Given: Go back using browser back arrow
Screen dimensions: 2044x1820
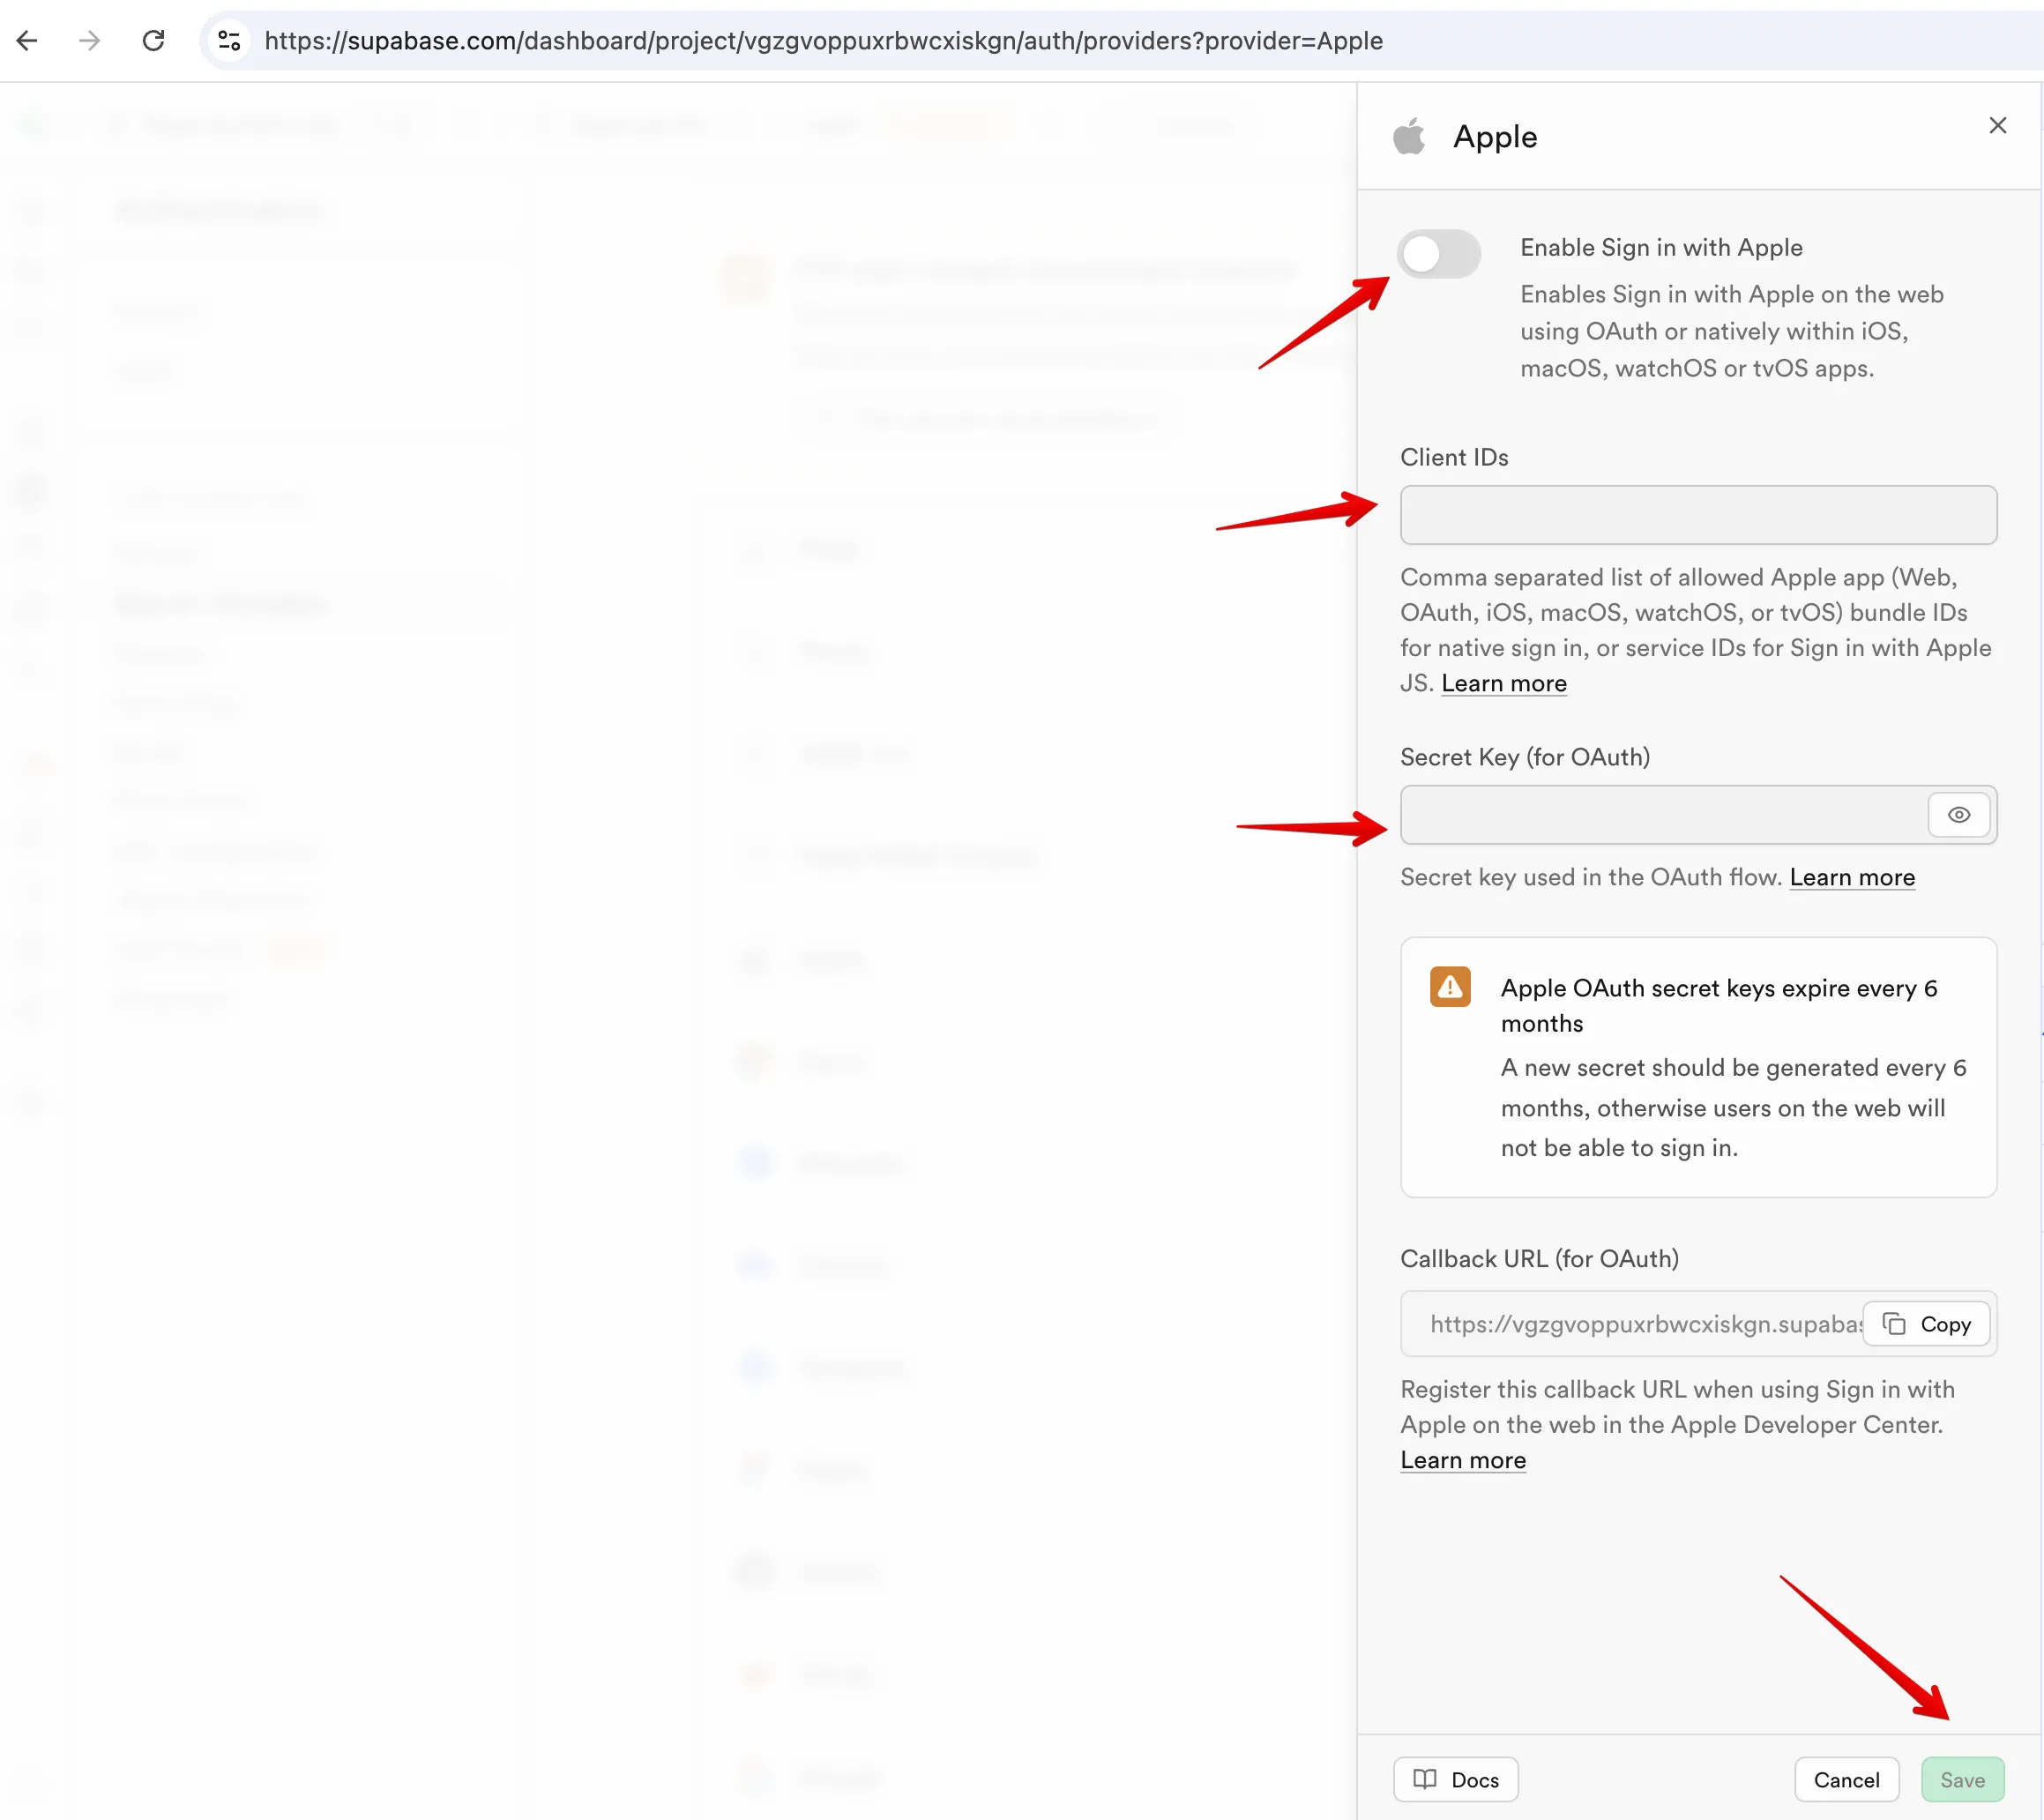Looking at the screenshot, I should pyautogui.click(x=27, y=41).
